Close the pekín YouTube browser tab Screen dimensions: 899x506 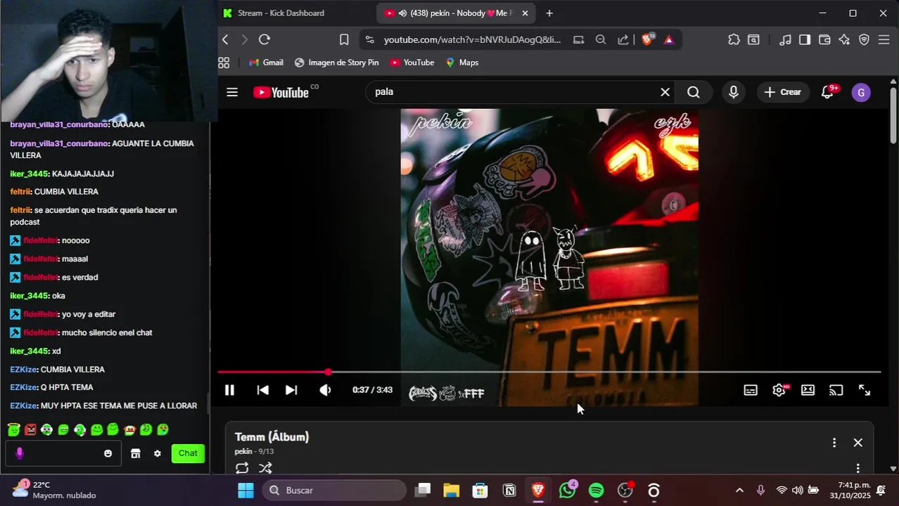[x=525, y=13]
